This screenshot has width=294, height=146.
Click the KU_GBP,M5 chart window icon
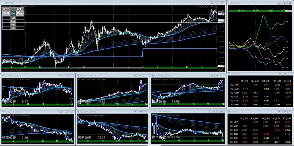79,76
